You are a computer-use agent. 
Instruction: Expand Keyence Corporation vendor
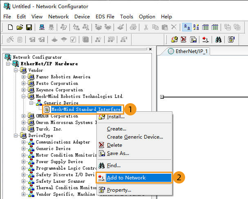click(23, 90)
